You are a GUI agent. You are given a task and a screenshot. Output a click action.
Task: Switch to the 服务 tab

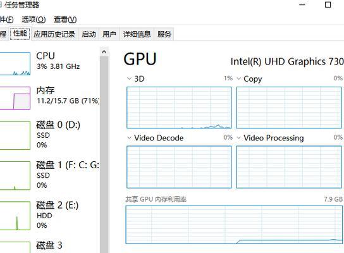coord(164,34)
